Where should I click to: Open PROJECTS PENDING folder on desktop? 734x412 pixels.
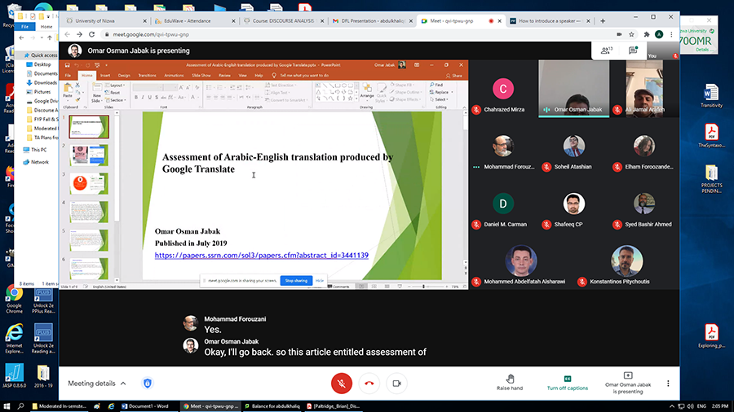[711, 179]
